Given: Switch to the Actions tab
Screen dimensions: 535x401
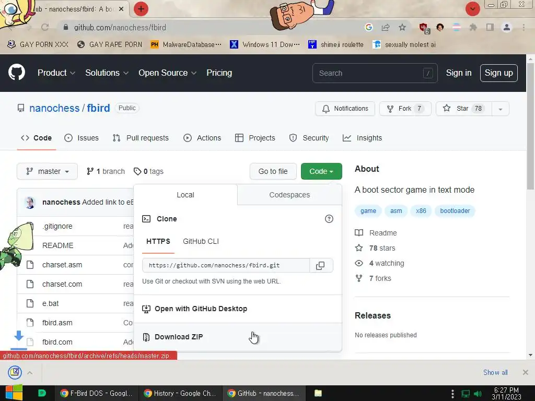Looking at the screenshot, I should tap(202, 138).
